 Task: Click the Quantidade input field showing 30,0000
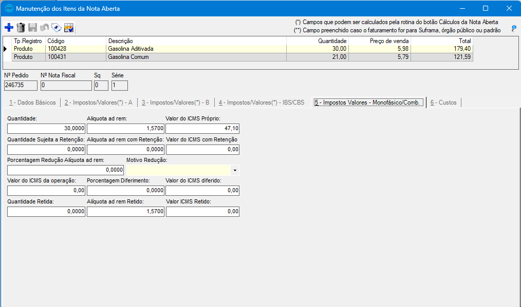tap(46, 129)
